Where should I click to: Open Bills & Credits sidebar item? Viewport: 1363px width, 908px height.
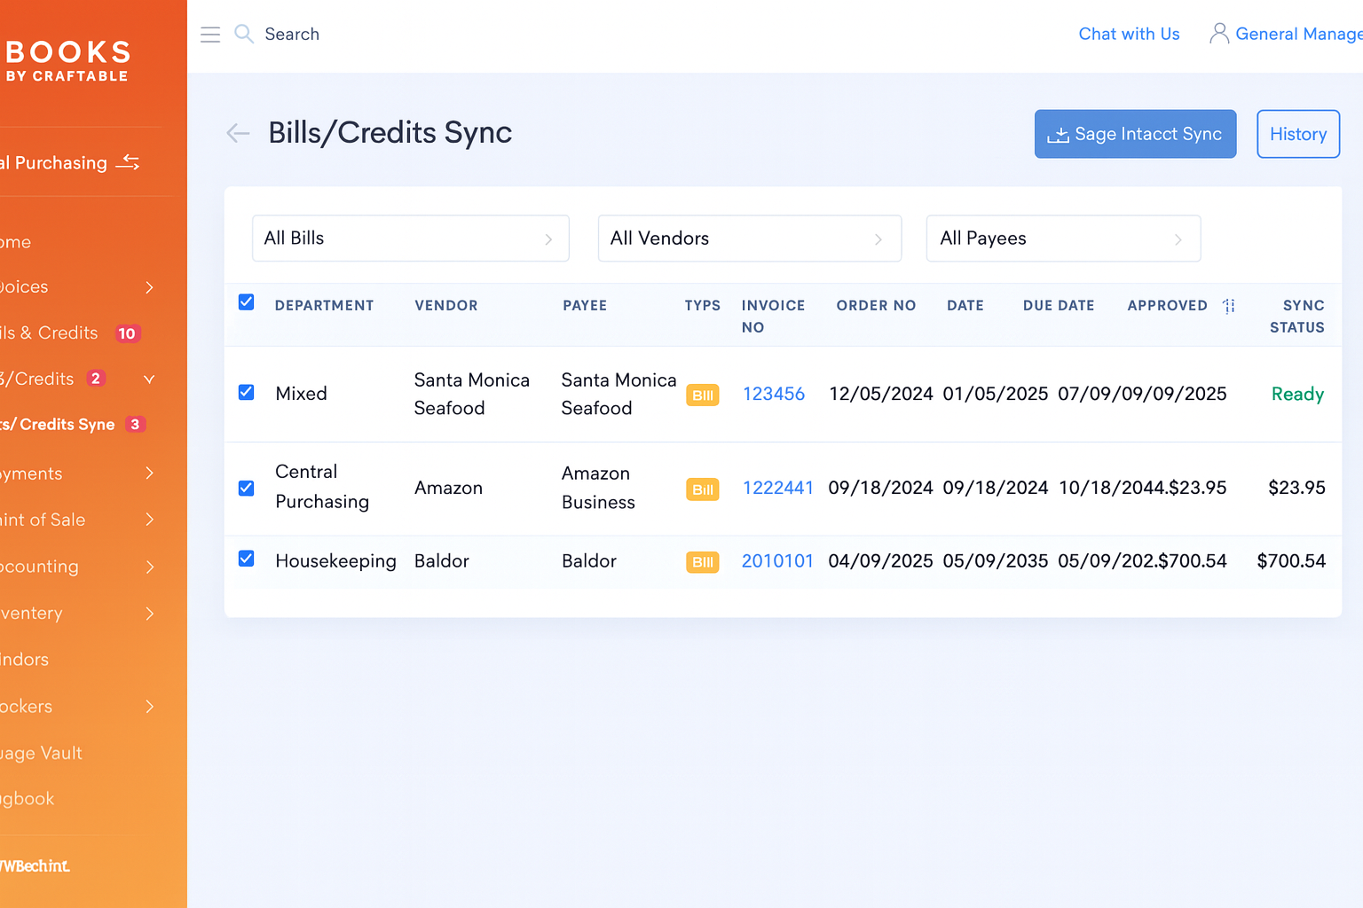pyautogui.click(x=53, y=333)
